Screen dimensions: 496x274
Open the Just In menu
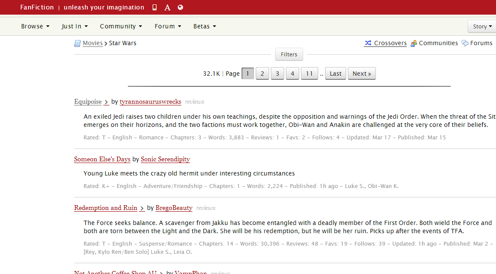click(74, 26)
